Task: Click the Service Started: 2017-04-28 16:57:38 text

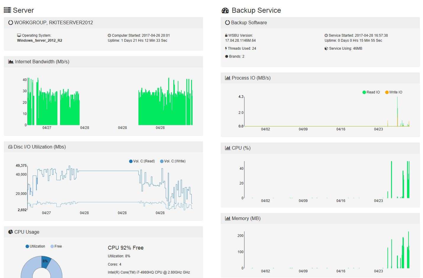Action: 358,35
